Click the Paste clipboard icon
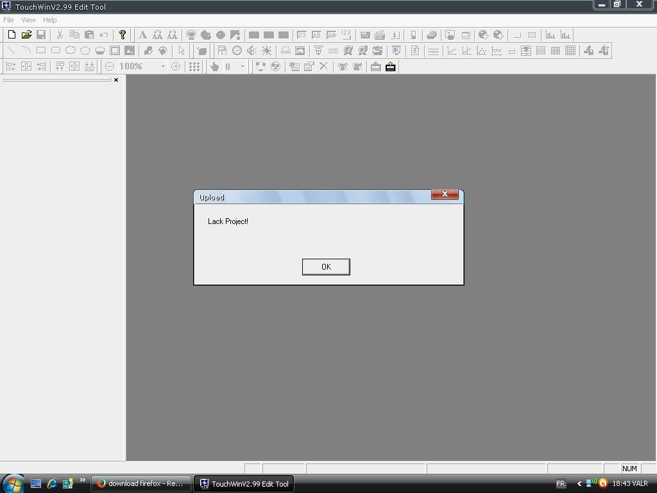 point(89,35)
